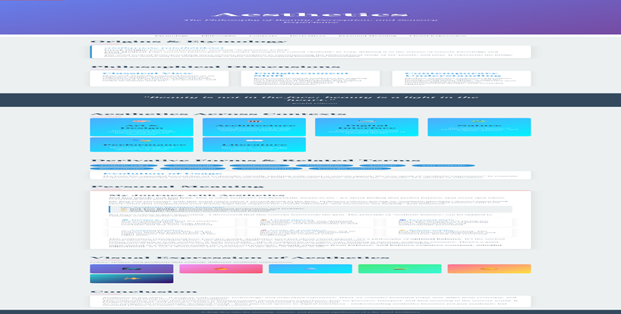Go to Etymology in the navigation bar
Screen dimensions: 621x314
[x=172, y=36]
